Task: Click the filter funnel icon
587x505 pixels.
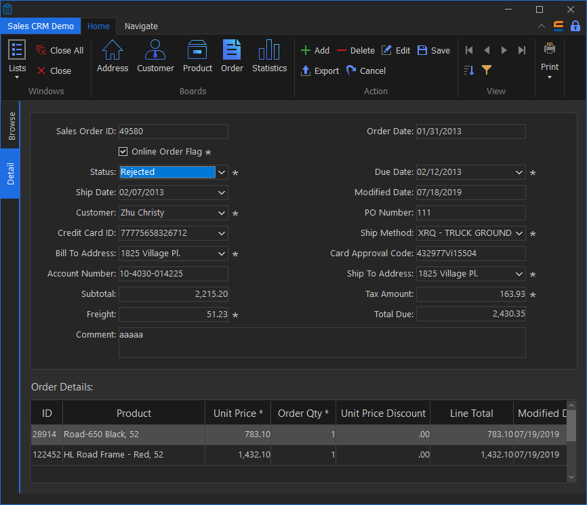Action: point(487,70)
